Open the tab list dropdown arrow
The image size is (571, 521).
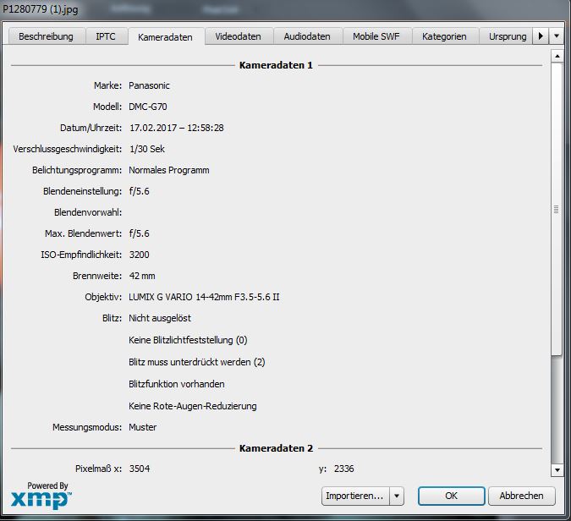click(x=556, y=36)
